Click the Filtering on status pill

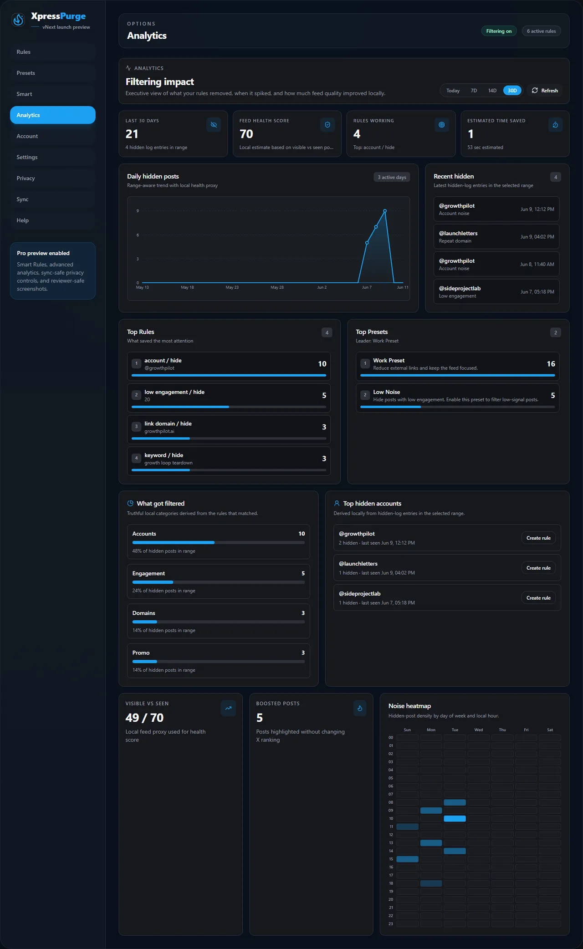tap(499, 31)
